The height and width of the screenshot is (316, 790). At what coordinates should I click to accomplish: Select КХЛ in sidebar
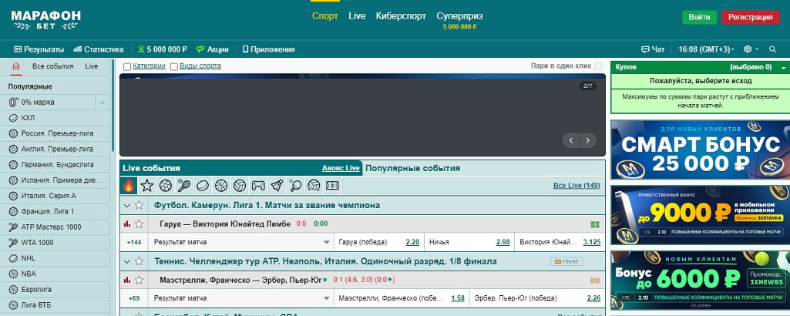click(55, 118)
